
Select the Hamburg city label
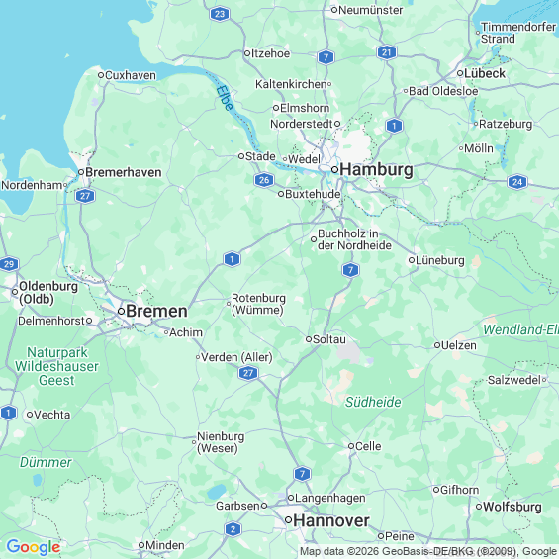tap(377, 169)
